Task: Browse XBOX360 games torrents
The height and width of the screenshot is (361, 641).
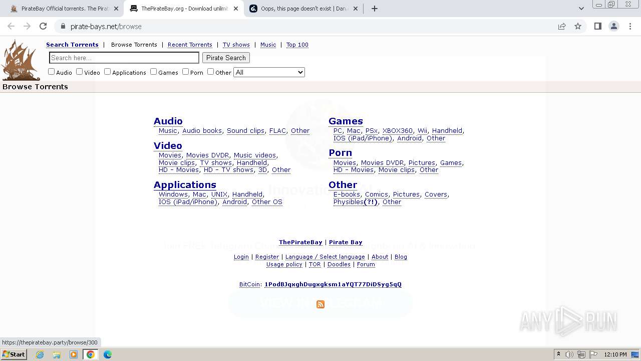Action: click(398, 130)
